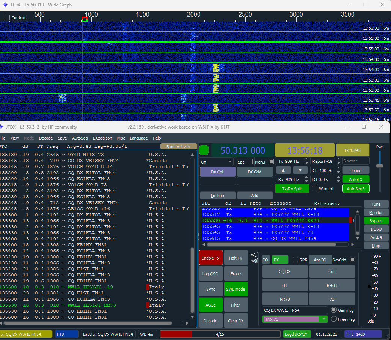Toggle the SkpGrid checkbox
391x340 pixels.
352,260
